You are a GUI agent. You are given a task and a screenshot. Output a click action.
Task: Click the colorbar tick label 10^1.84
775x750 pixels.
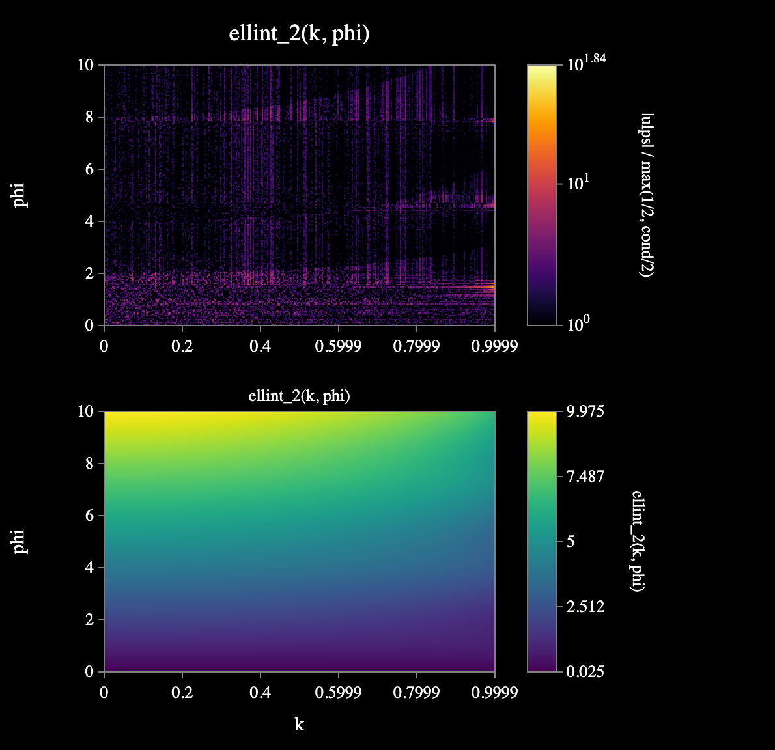(x=586, y=62)
